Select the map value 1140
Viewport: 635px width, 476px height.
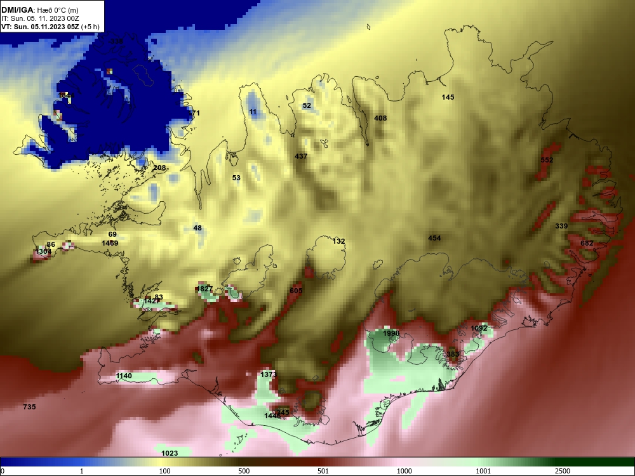click(124, 376)
